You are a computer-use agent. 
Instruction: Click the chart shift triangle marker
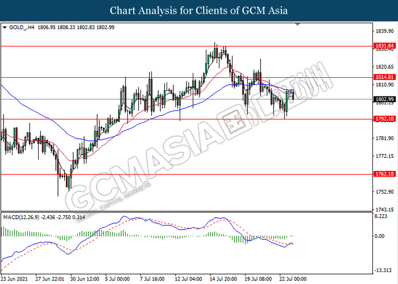[298, 24]
